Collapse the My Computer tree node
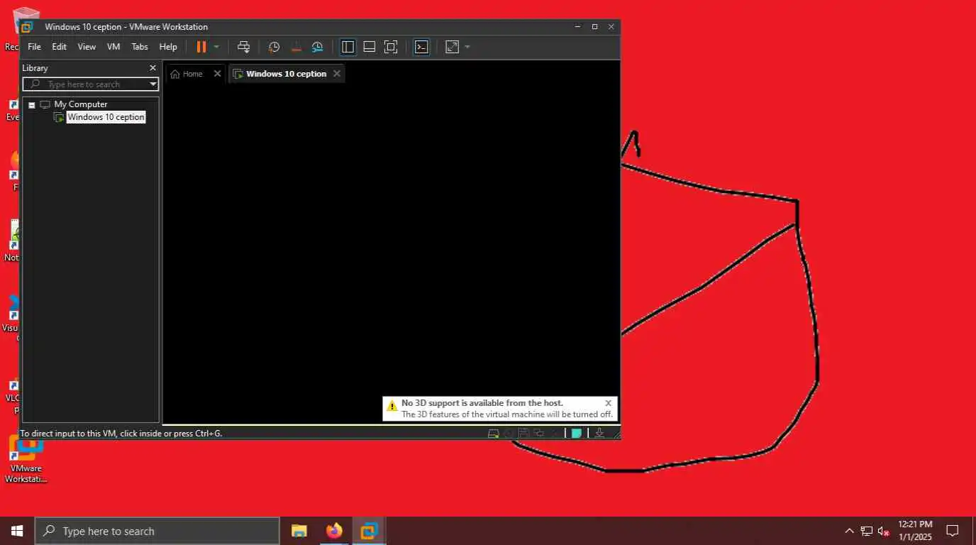This screenshot has width=976, height=545. [x=31, y=105]
